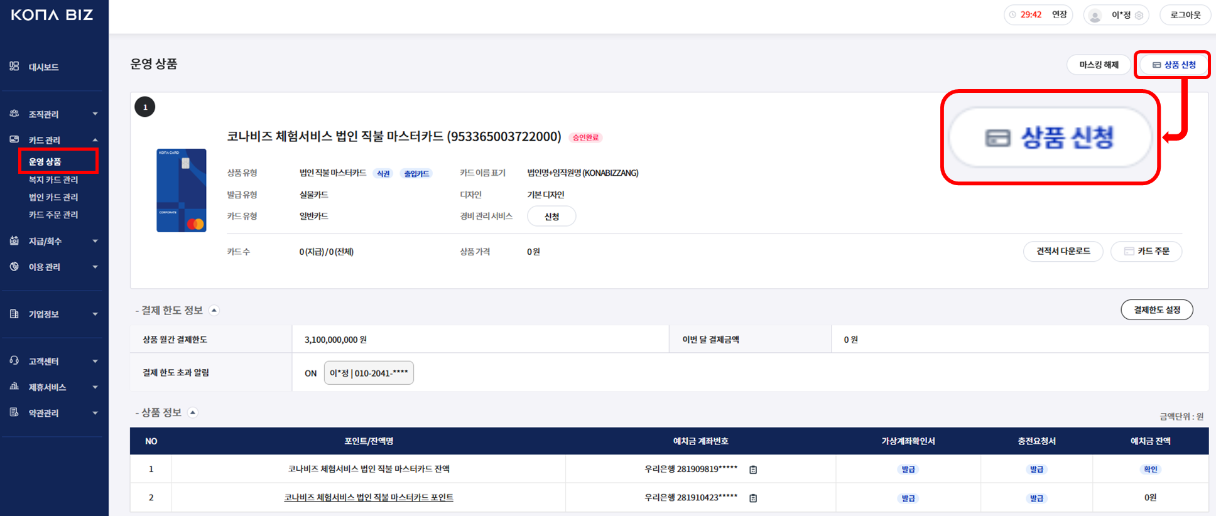Click the 조직관리 people icon
The width and height of the screenshot is (1216, 516).
(x=14, y=114)
